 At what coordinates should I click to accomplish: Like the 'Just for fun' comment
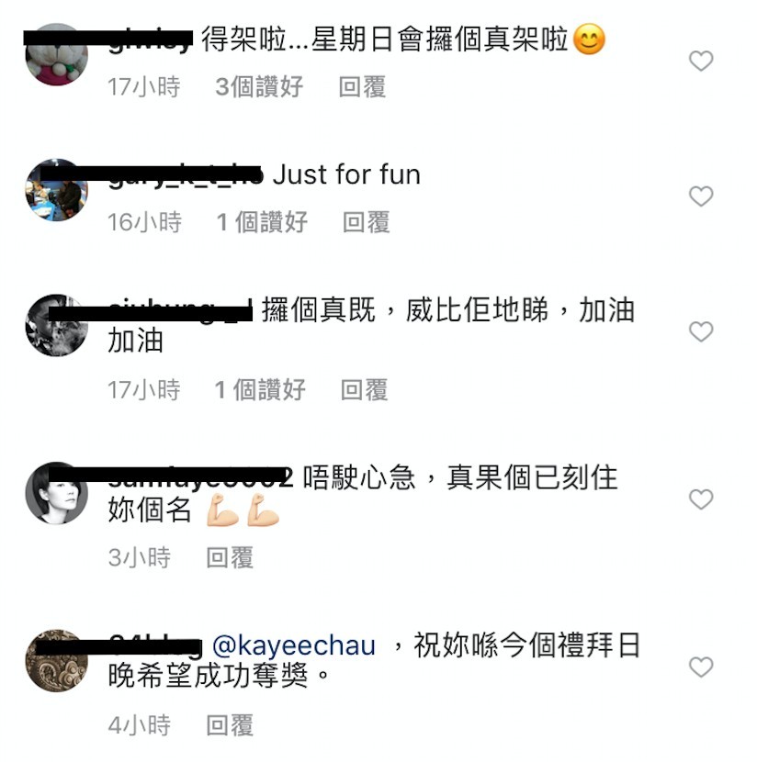click(701, 196)
